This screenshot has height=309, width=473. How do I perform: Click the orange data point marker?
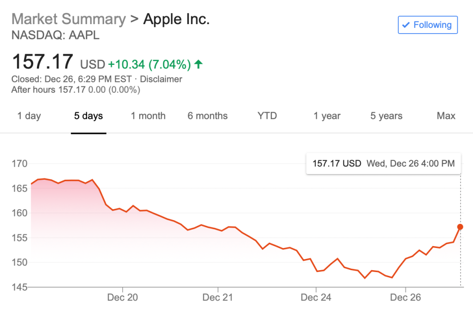[x=460, y=227]
